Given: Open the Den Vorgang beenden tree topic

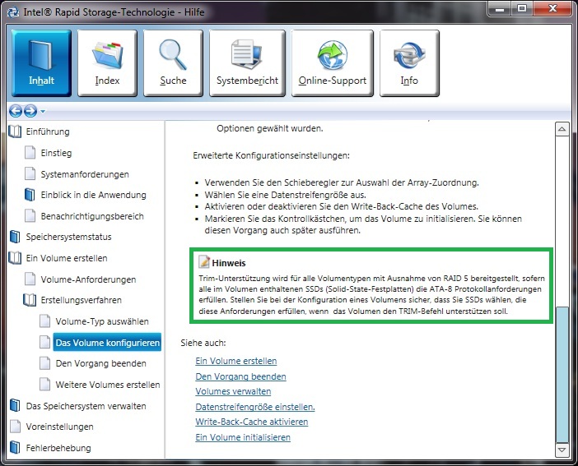Looking at the screenshot, I should pos(100,363).
